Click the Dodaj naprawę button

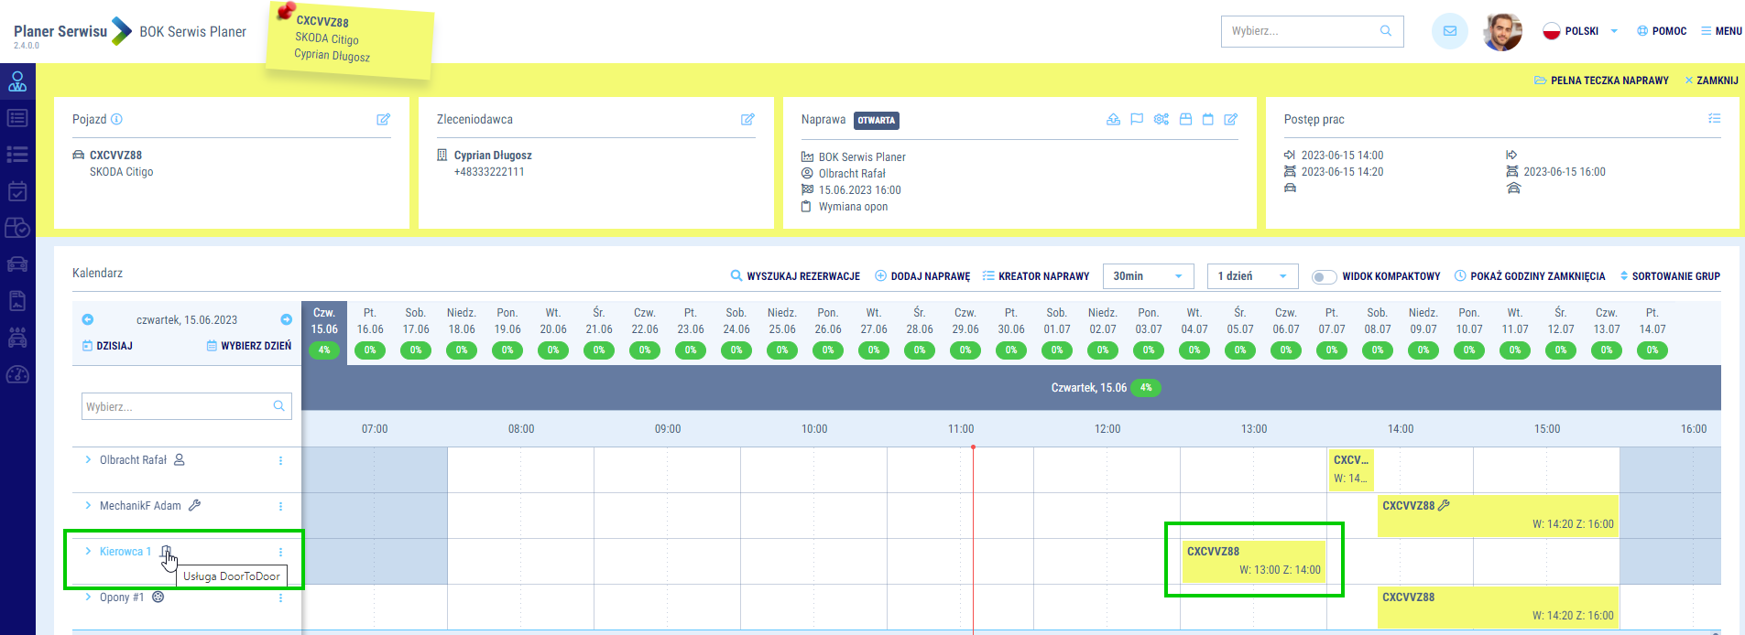(x=922, y=276)
